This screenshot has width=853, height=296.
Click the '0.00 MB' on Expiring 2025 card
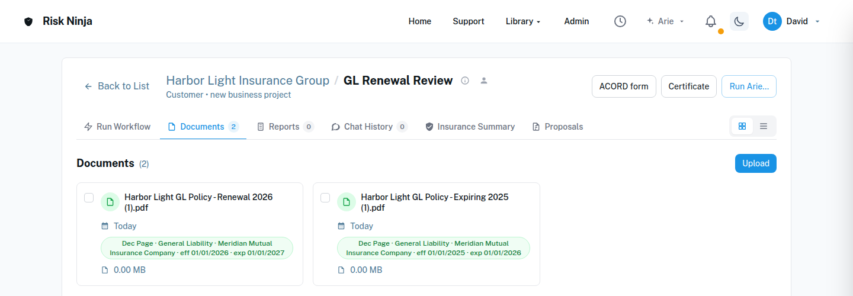click(x=366, y=270)
